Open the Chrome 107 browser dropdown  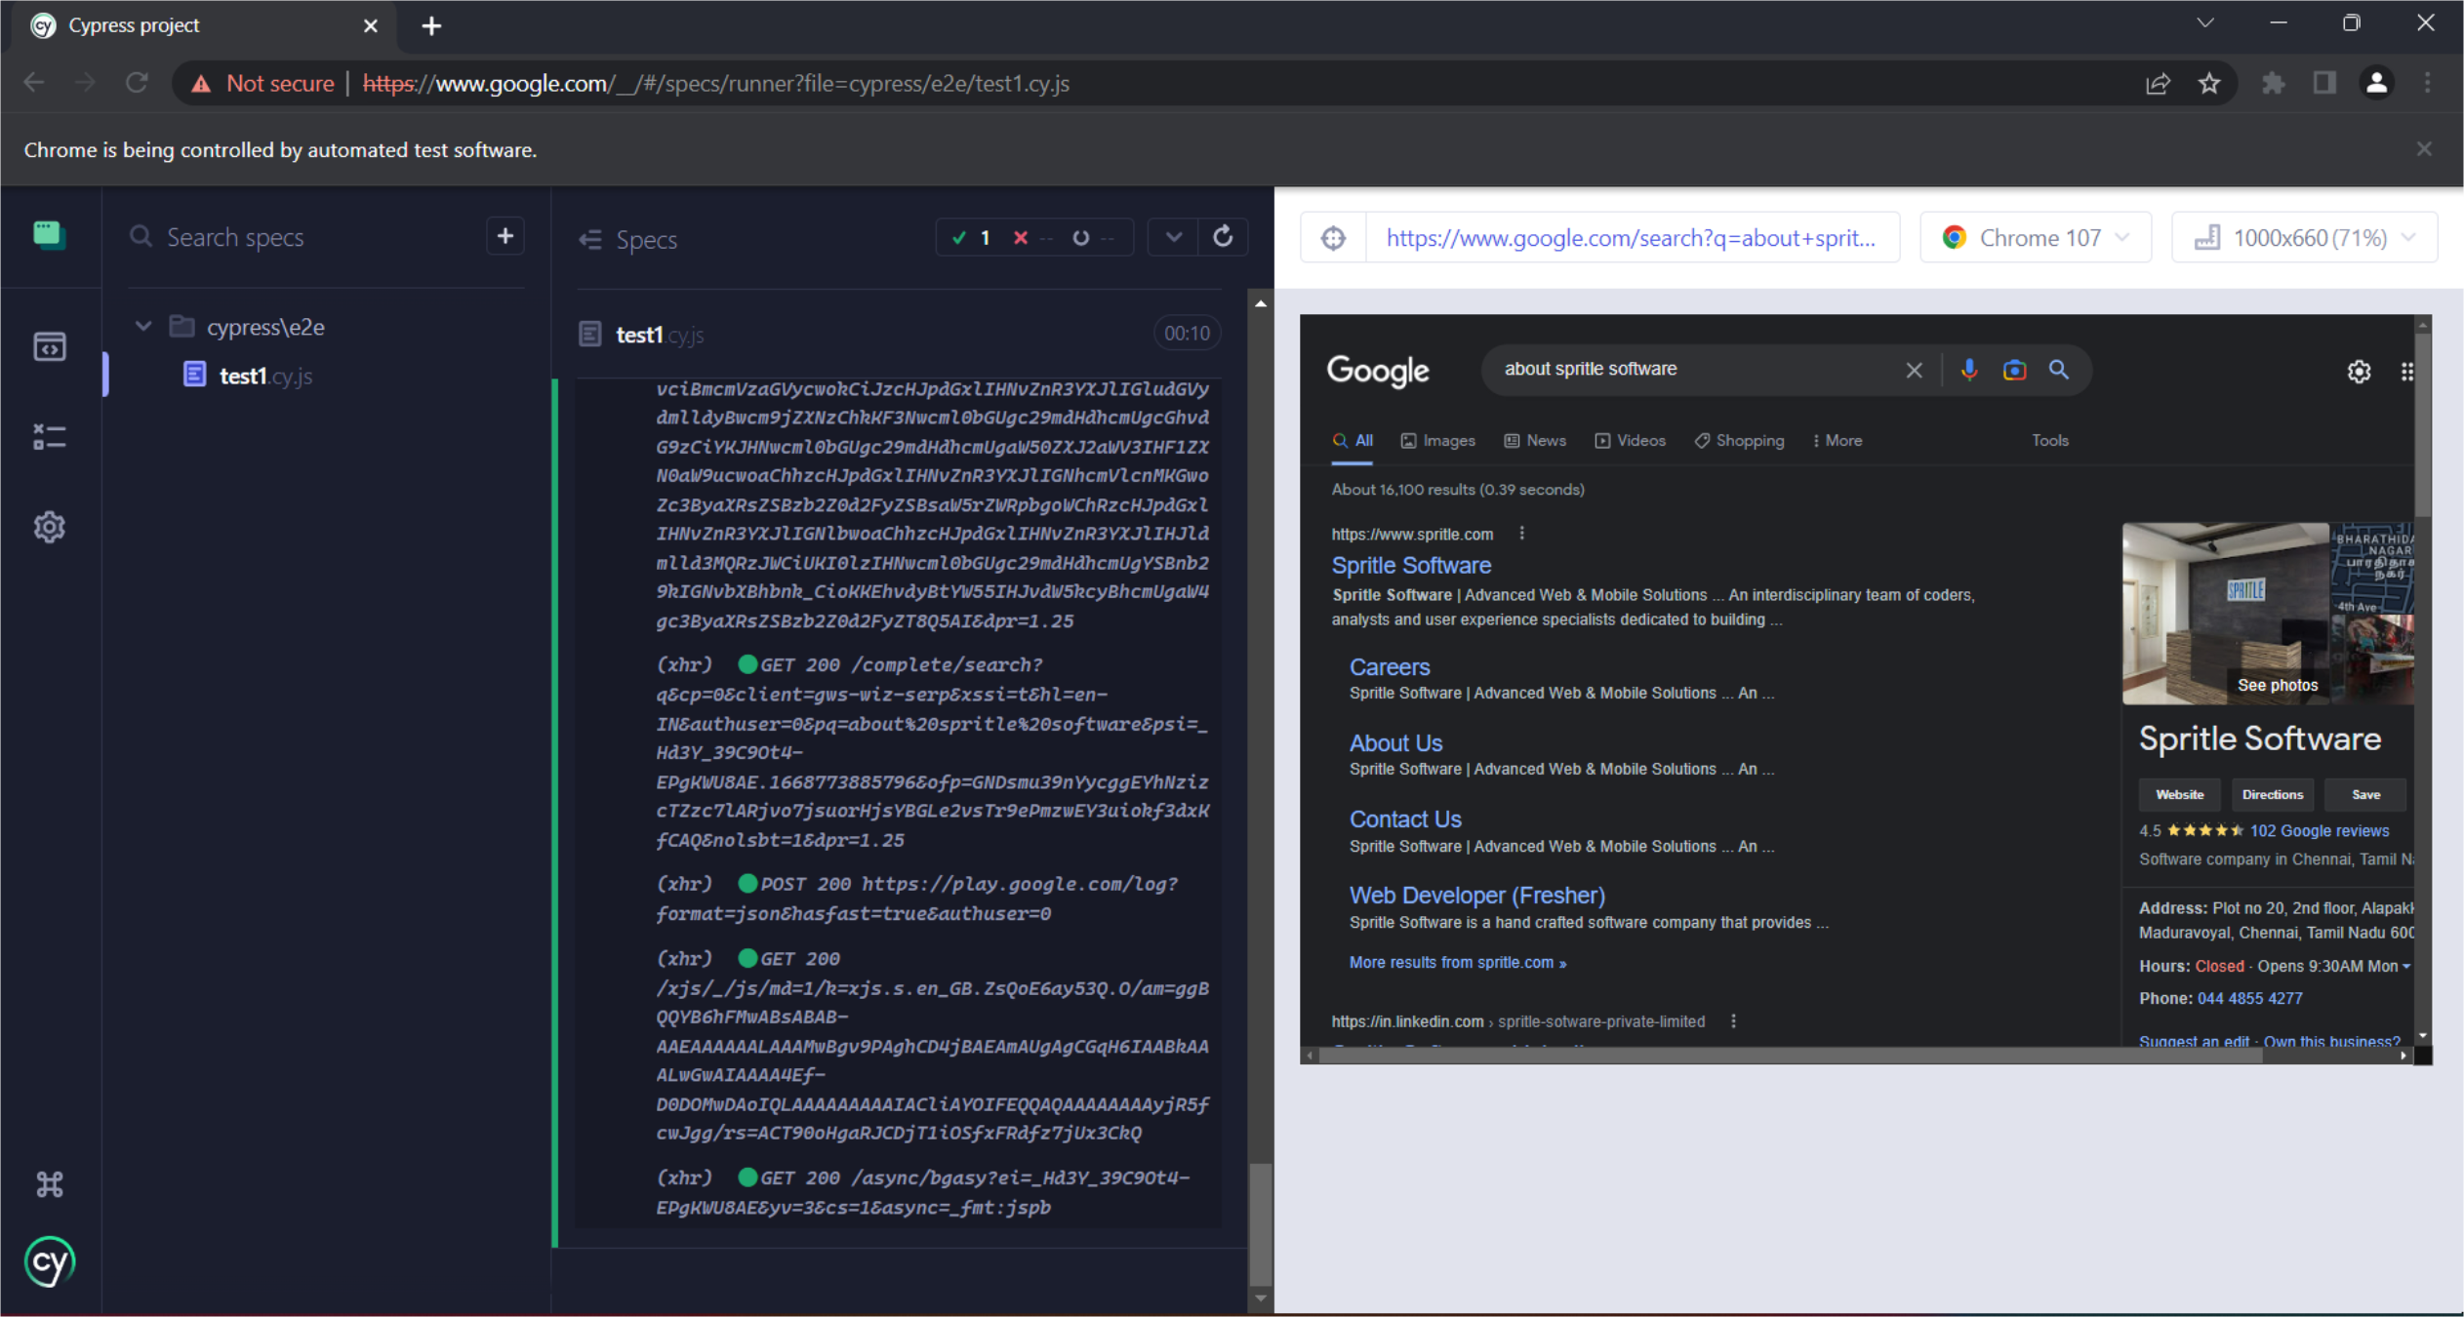(x=2036, y=238)
